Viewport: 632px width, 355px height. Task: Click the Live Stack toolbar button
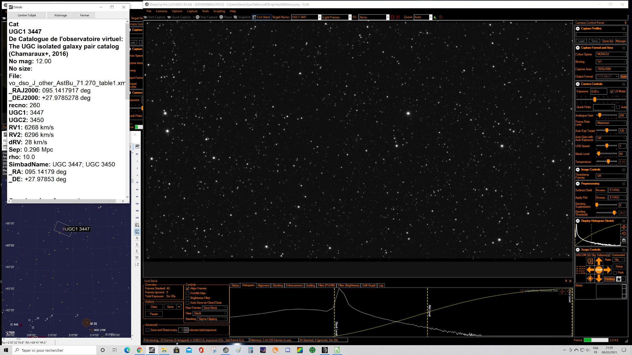(x=261, y=17)
